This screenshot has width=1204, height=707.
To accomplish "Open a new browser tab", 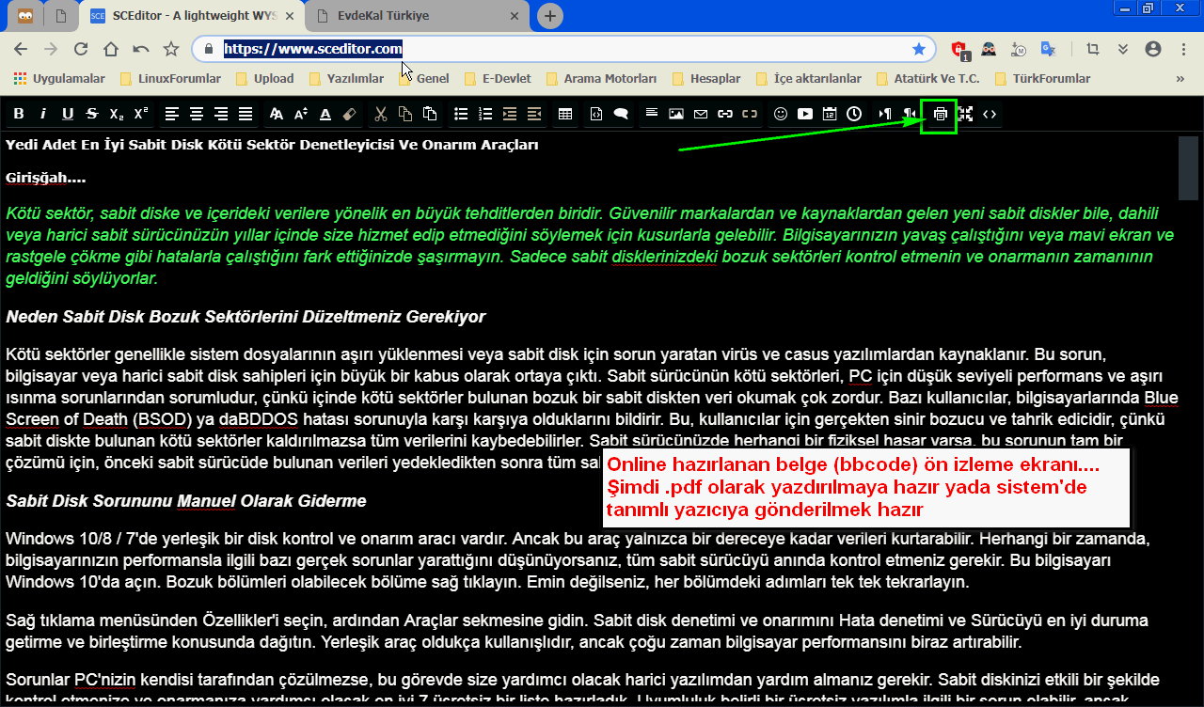I will 550,16.
